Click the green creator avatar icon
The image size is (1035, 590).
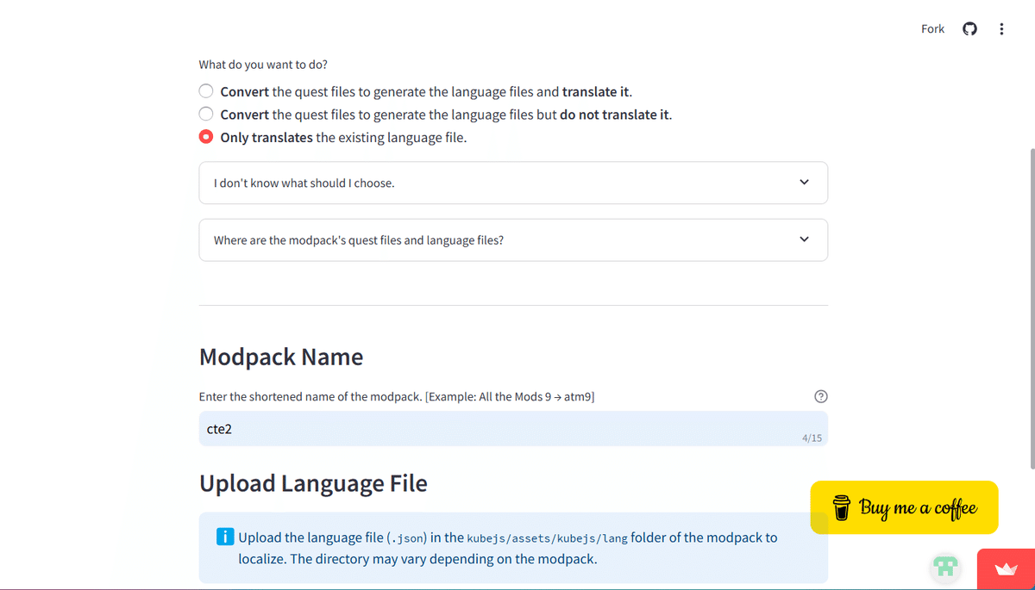click(946, 567)
